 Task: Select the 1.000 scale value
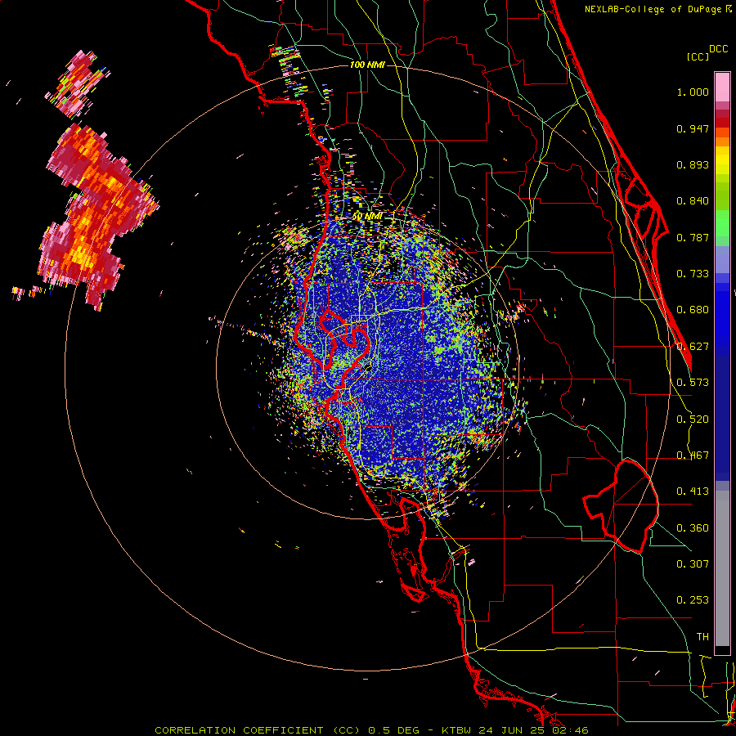click(x=693, y=92)
